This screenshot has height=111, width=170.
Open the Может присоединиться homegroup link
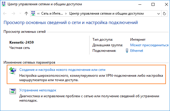[149, 45]
